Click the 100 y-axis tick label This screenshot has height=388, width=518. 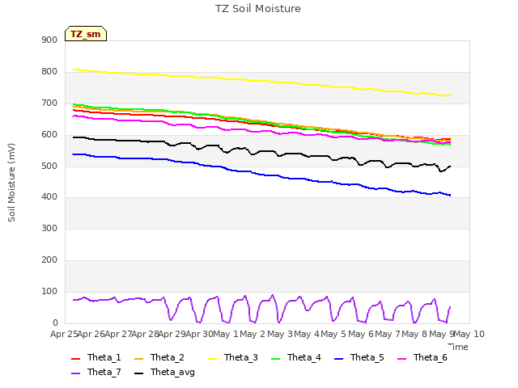pos(49,292)
